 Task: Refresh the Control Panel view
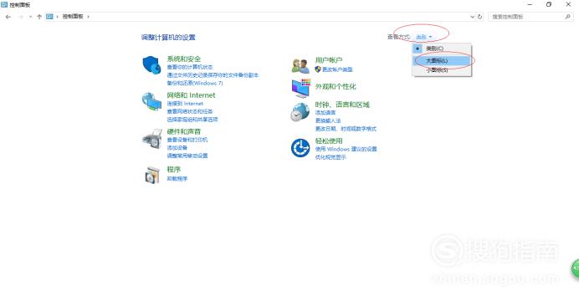pyautogui.click(x=479, y=17)
